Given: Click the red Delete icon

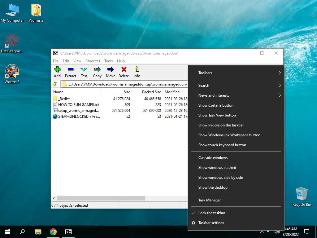Looking at the screenshot, I should [x=124, y=69].
